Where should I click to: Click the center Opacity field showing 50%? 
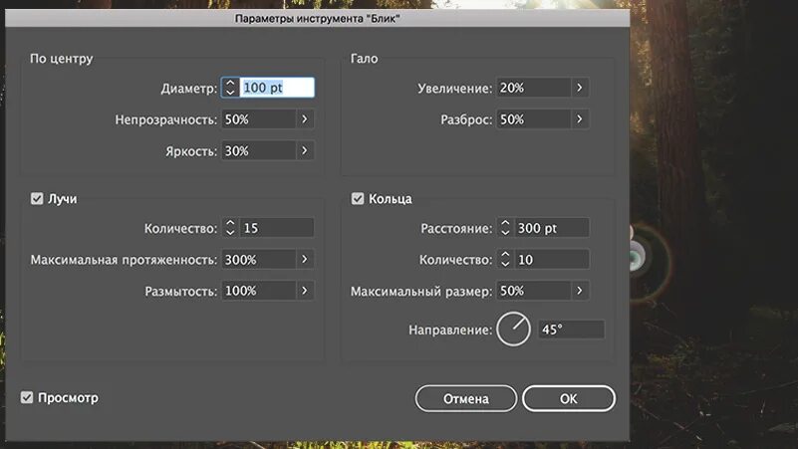click(259, 119)
